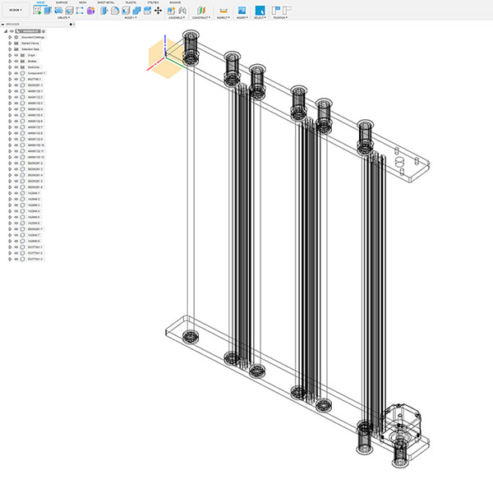Select the Press Pull icon in Modify

click(x=104, y=11)
